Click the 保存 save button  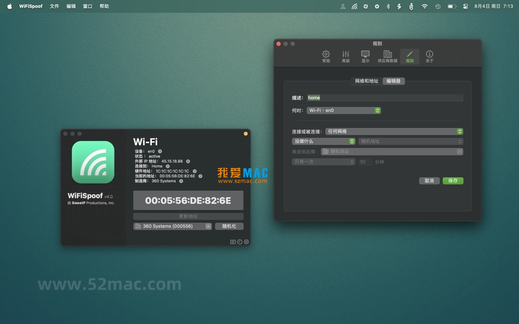[453, 181]
